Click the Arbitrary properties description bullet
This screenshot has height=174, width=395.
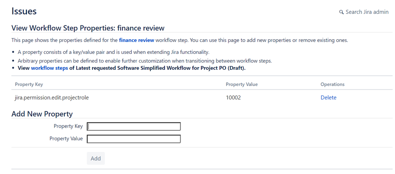point(144,61)
